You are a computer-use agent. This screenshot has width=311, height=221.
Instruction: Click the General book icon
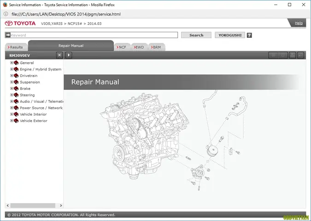tap(16, 63)
